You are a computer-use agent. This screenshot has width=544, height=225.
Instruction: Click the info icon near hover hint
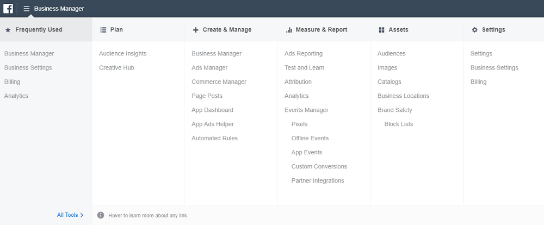(x=101, y=215)
